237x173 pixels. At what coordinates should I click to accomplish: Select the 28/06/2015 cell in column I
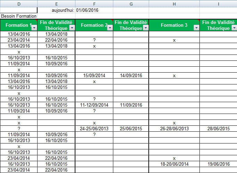pos(218,129)
